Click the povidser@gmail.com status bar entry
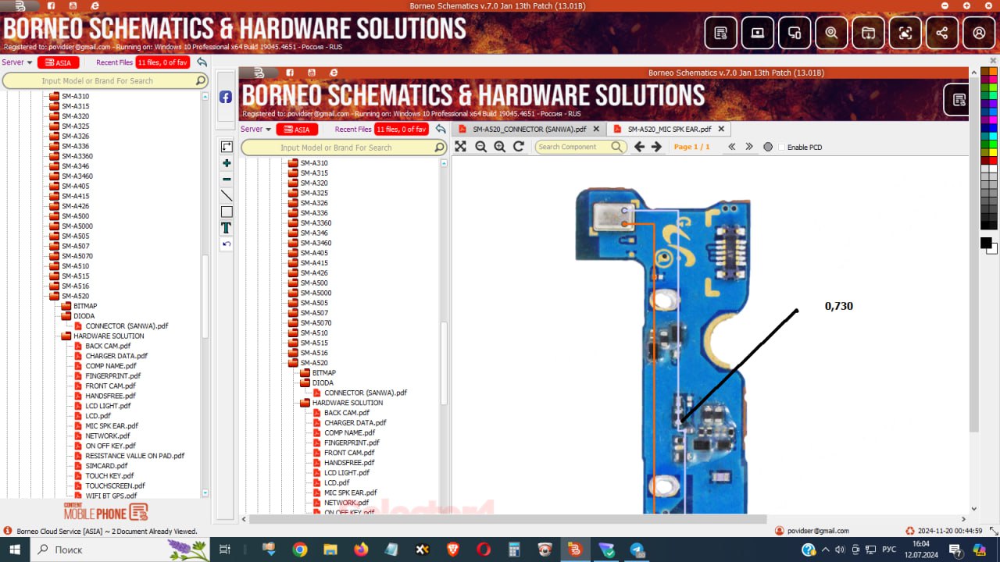Screen dimensions: 1000x562 click(812, 531)
